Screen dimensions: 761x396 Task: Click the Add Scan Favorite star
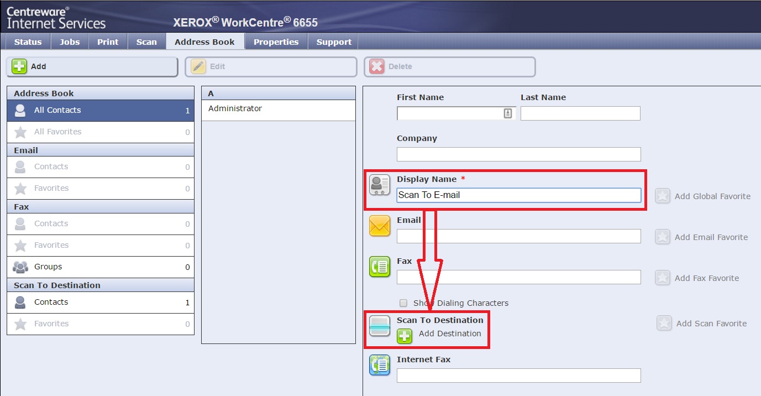coord(664,324)
